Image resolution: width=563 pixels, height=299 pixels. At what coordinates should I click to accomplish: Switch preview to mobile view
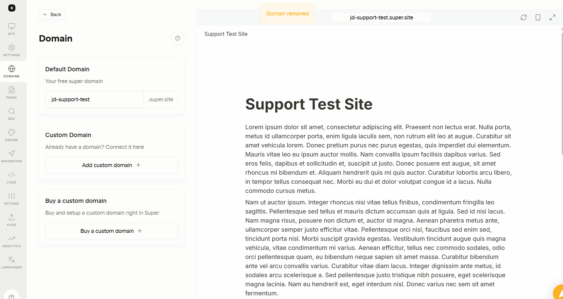pyautogui.click(x=538, y=18)
